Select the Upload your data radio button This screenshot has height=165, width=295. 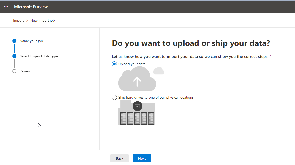click(x=114, y=64)
